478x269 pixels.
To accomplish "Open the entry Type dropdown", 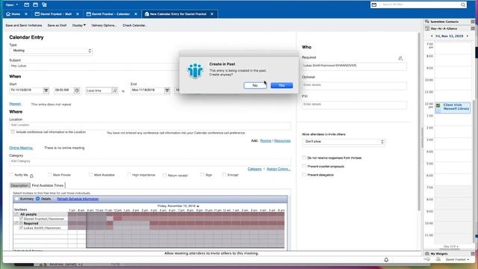I will pyautogui.click(x=51, y=51).
